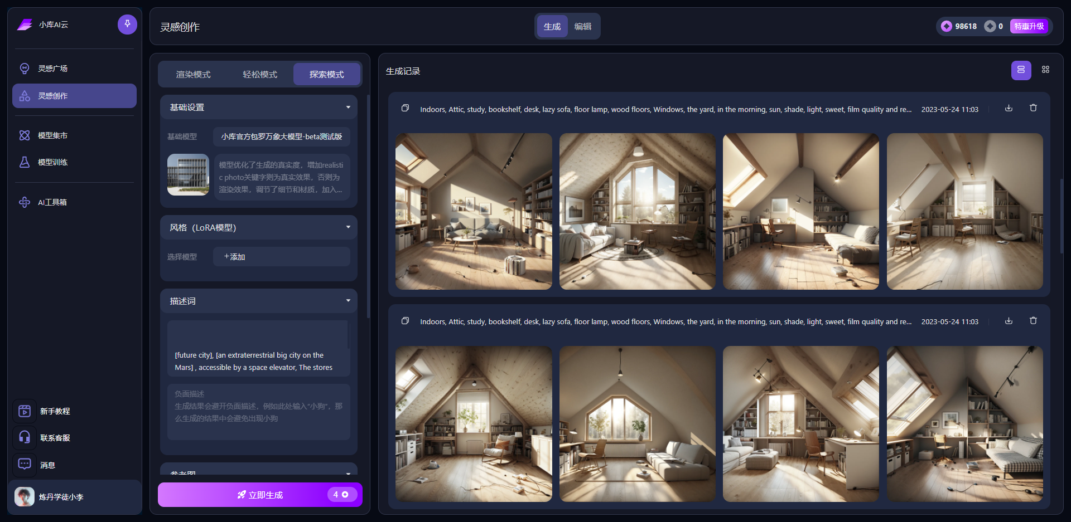Click the 立即生成 button
Viewport: 1071px width, 522px height.
[x=260, y=495]
